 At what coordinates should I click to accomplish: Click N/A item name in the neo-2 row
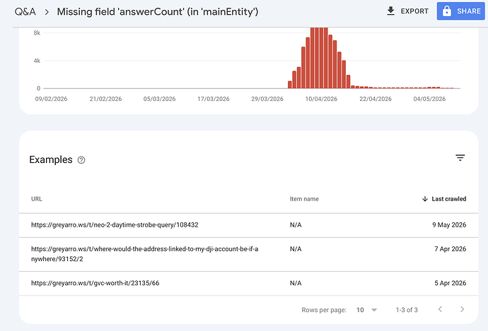pyautogui.click(x=296, y=225)
